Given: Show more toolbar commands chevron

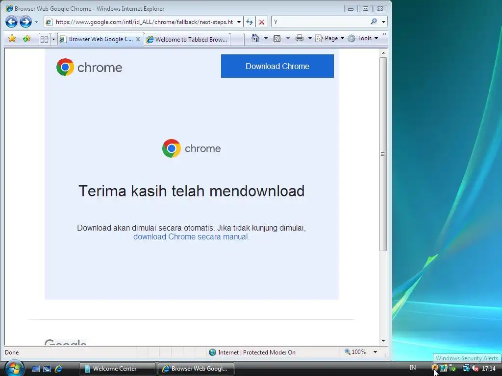Looking at the screenshot, I should [384, 34].
